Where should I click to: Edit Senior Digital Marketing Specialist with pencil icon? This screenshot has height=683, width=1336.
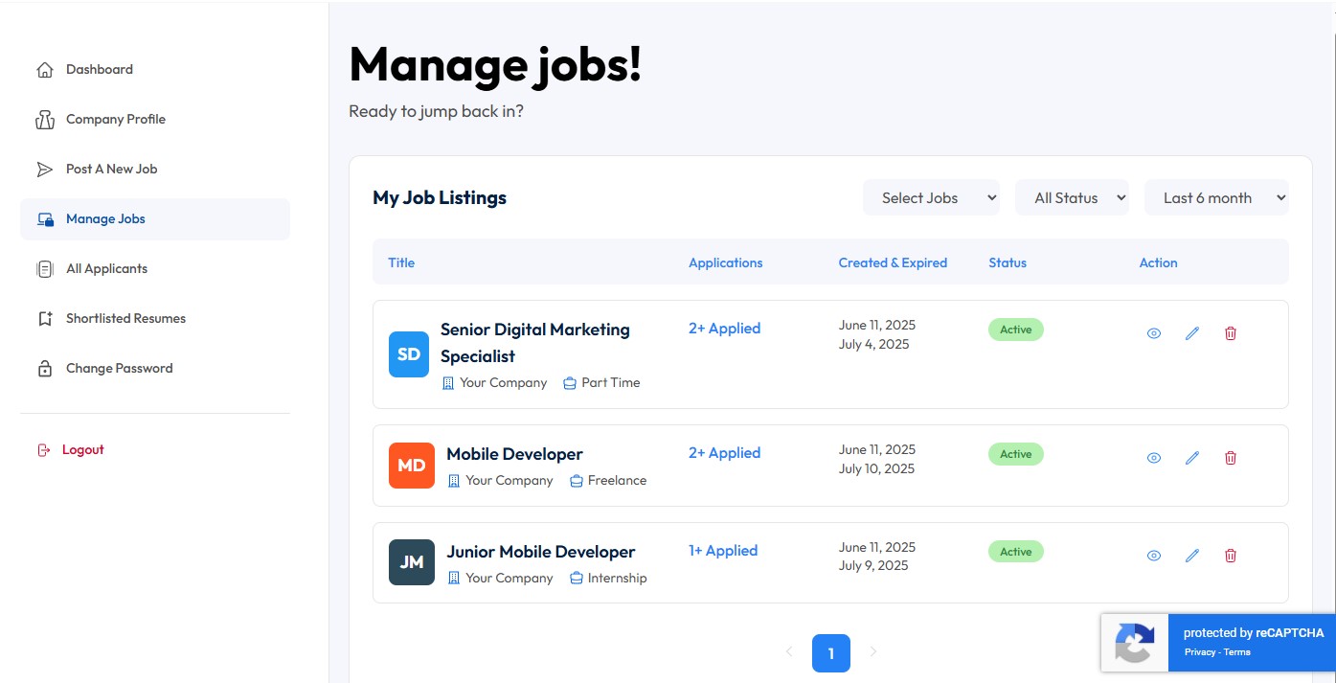(1192, 333)
